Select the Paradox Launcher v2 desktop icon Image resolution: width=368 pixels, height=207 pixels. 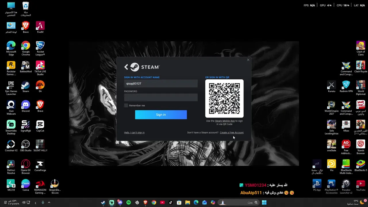(x=346, y=187)
